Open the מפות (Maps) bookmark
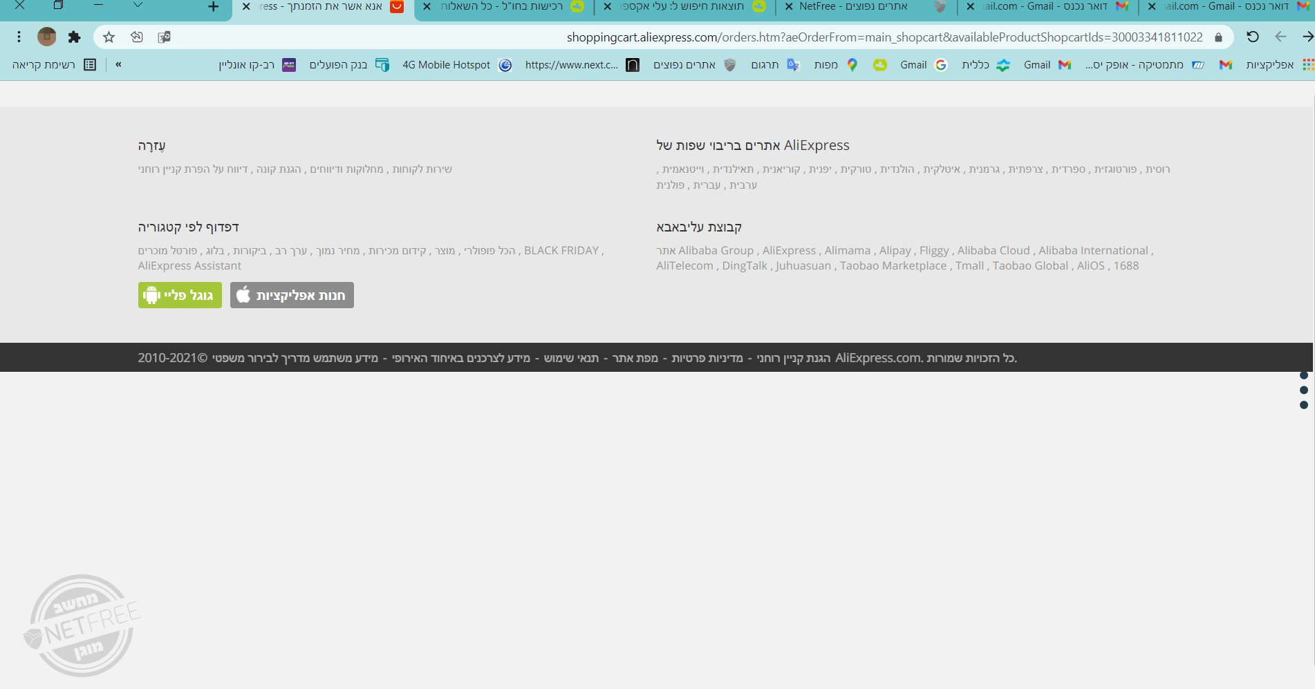The image size is (1315, 689). pos(836,65)
